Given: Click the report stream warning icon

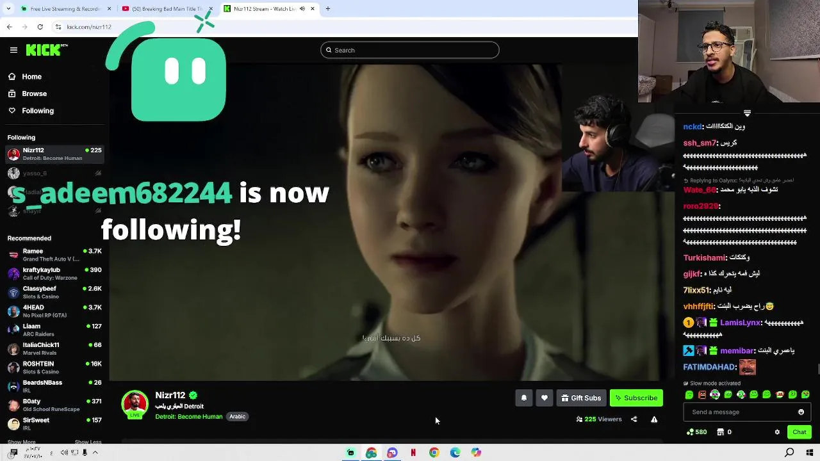Looking at the screenshot, I should [x=654, y=419].
